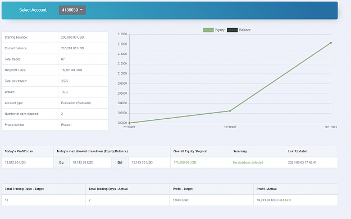Screen dimensions: 351x219
Task: Select the starting balance value 200,000.00 USD
Action: pos(72,38)
